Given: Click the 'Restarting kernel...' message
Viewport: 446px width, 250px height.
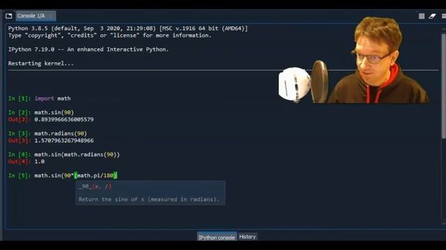Looking at the screenshot, I should pyautogui.click(x=41, y=63).
